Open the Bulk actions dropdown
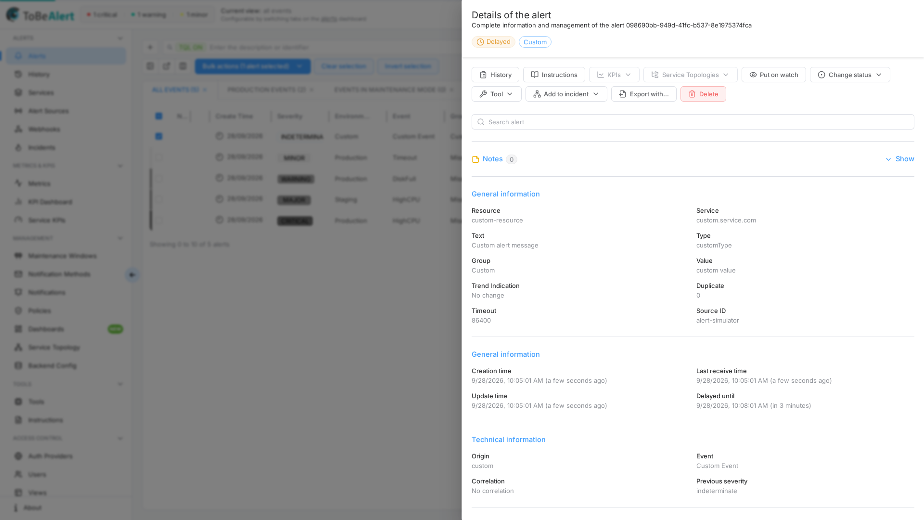The image size is (924, 520). coord(253,66)
